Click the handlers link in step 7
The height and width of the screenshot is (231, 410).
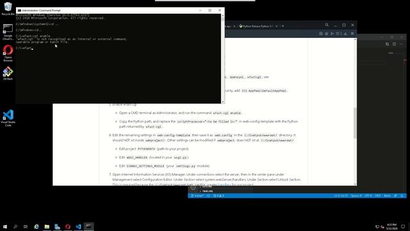coord(224,185)
